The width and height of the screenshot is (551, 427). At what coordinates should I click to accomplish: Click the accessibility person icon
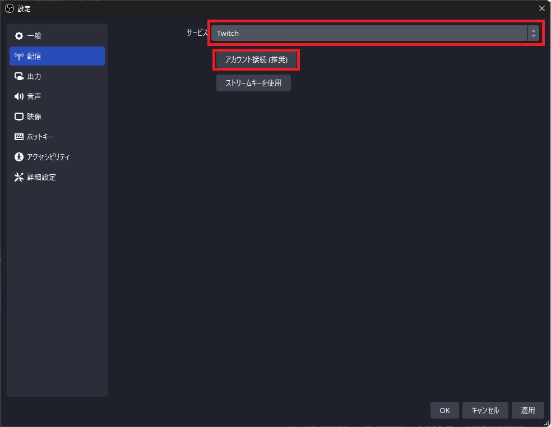tap(19, 157)
